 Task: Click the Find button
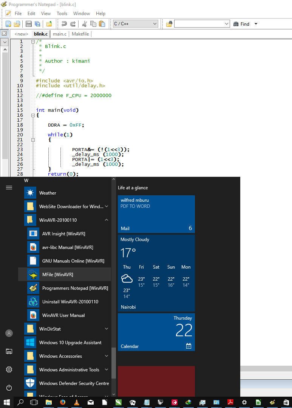click(241, 24)
